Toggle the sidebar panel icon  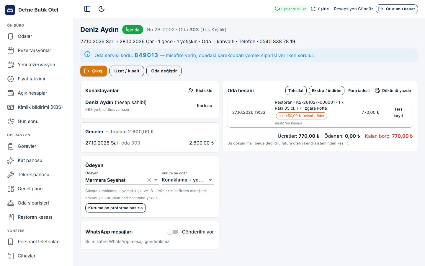click(x=87, y=9)
